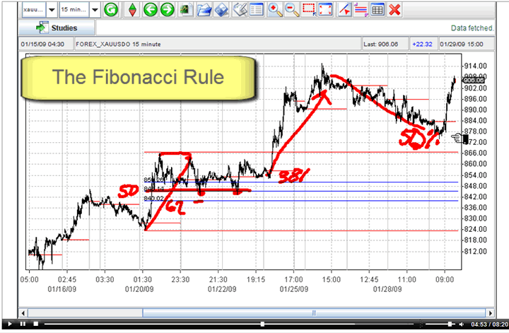Open the Studies button
The image size is (509, 333).
pyautogui.click(x=57, y=28)
